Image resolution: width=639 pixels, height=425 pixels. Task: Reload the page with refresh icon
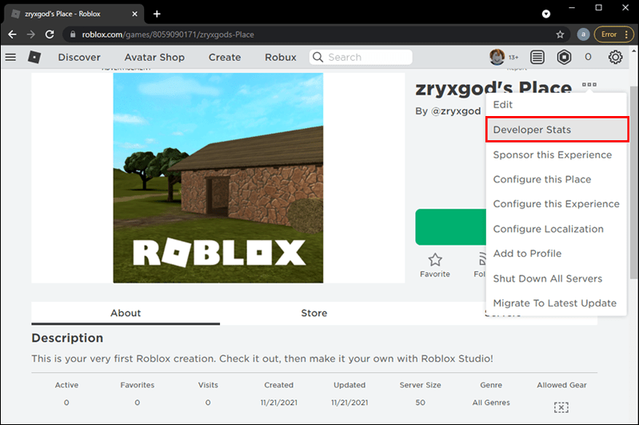tap(50, 34)
